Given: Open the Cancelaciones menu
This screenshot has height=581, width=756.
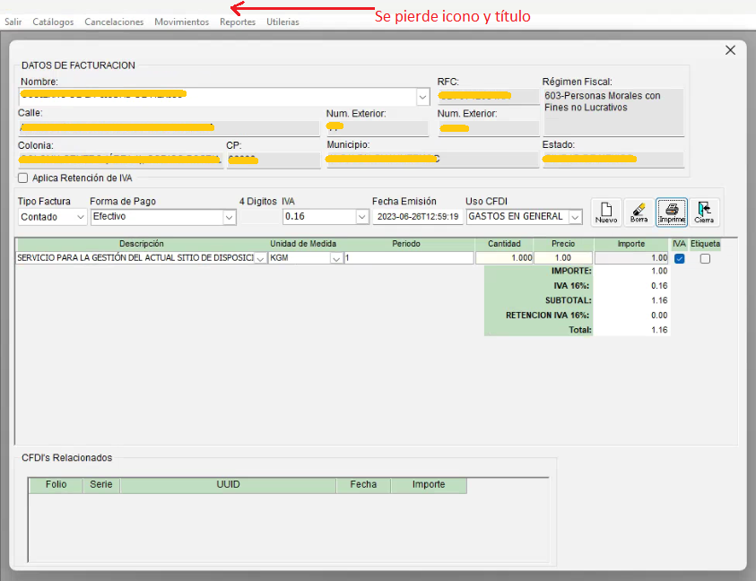Looking at the screenshot, I should click(x=114, y=22).
